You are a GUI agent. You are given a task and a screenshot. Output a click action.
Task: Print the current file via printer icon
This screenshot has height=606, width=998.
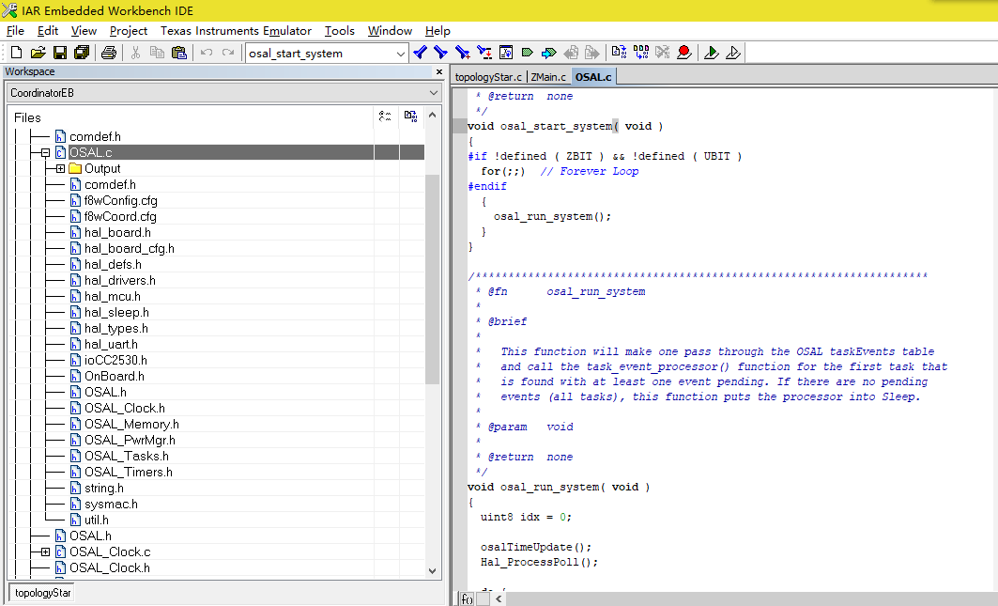coord(109,53)
